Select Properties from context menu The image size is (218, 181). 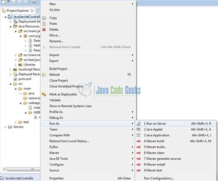(x=88, y=178)
